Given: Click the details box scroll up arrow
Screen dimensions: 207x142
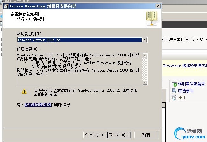Looking at the screenshot, I should (145, 56).
